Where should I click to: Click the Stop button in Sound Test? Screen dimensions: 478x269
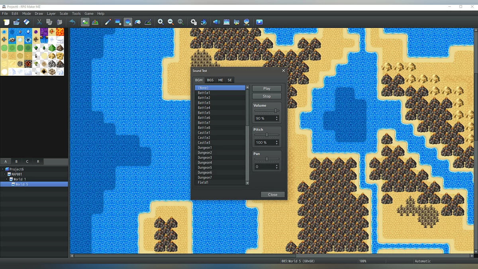click(267, 96)
